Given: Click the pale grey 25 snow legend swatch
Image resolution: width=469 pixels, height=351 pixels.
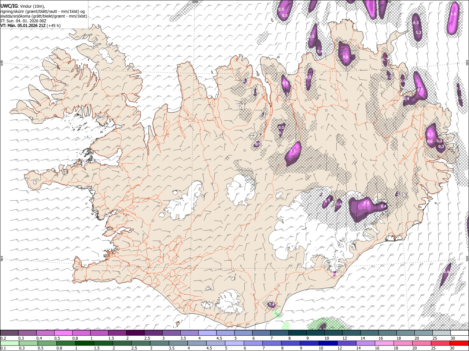Looking at the screenshot, I should point(442,333).
